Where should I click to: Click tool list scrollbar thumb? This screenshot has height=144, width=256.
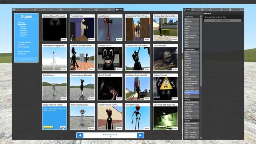(201, 52)
